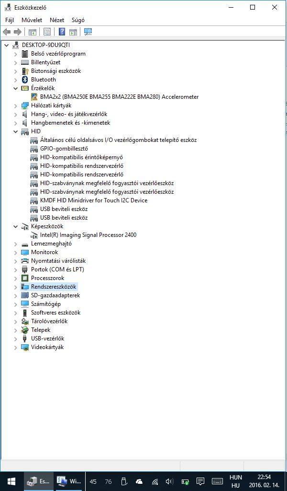This screenshot has width=287, height=491.
Task: Click the taskbar touch keyboard icon
Action: pyautogui.click(x=217, y=481)
